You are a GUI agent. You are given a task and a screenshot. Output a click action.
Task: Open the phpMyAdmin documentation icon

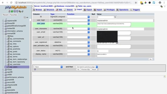pyautogui.click(x=15, y=11)
